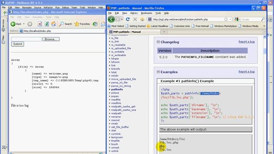Open Firefox File menu

pos(110,13)
